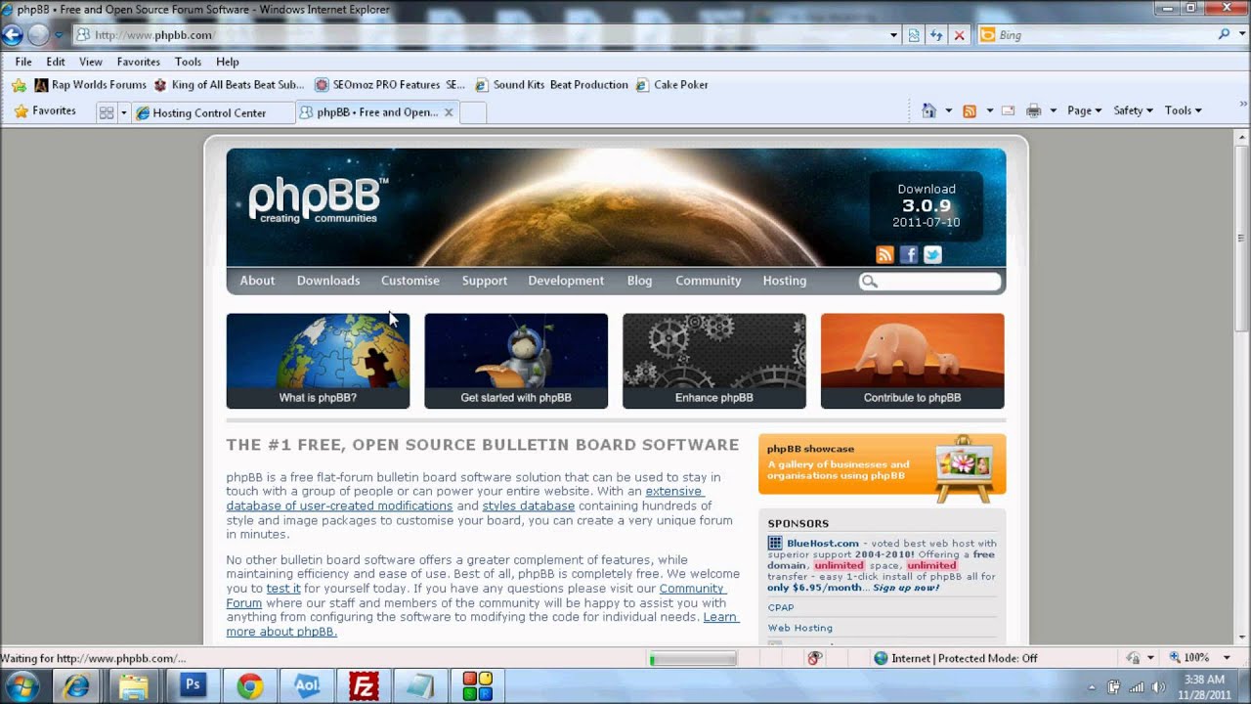Viewport: 1251px width, 704px height.
Task: Open the Safety dropdown menu
Action: (1133, 110)
